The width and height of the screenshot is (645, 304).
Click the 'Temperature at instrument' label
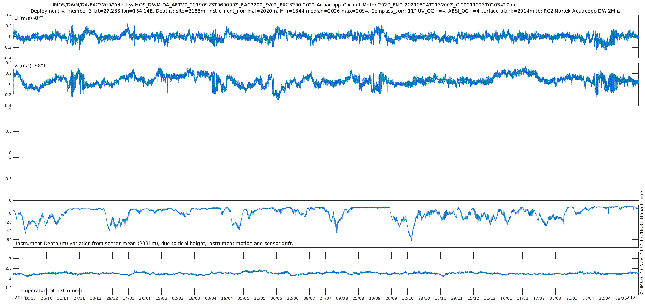[x=50, y=291]
